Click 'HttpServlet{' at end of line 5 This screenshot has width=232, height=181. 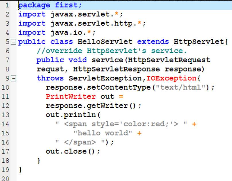[x=201, y=42]
